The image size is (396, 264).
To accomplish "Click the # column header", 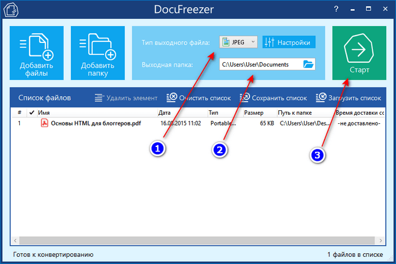I will point(19,112).
